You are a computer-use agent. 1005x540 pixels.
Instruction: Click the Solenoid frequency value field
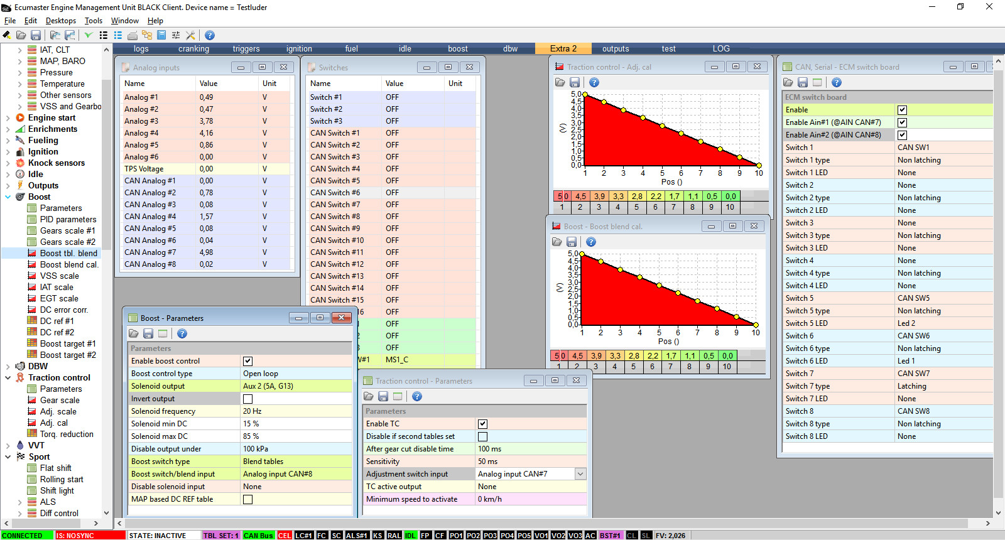tap(295, 411)
